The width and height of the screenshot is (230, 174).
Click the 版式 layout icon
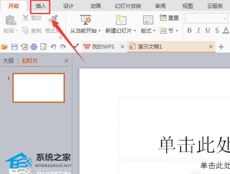pos(148,20)
